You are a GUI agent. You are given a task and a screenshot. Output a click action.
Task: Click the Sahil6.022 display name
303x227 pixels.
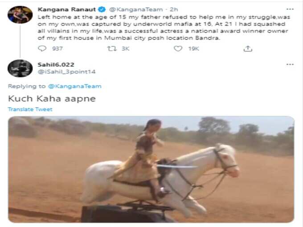[56, 65]
